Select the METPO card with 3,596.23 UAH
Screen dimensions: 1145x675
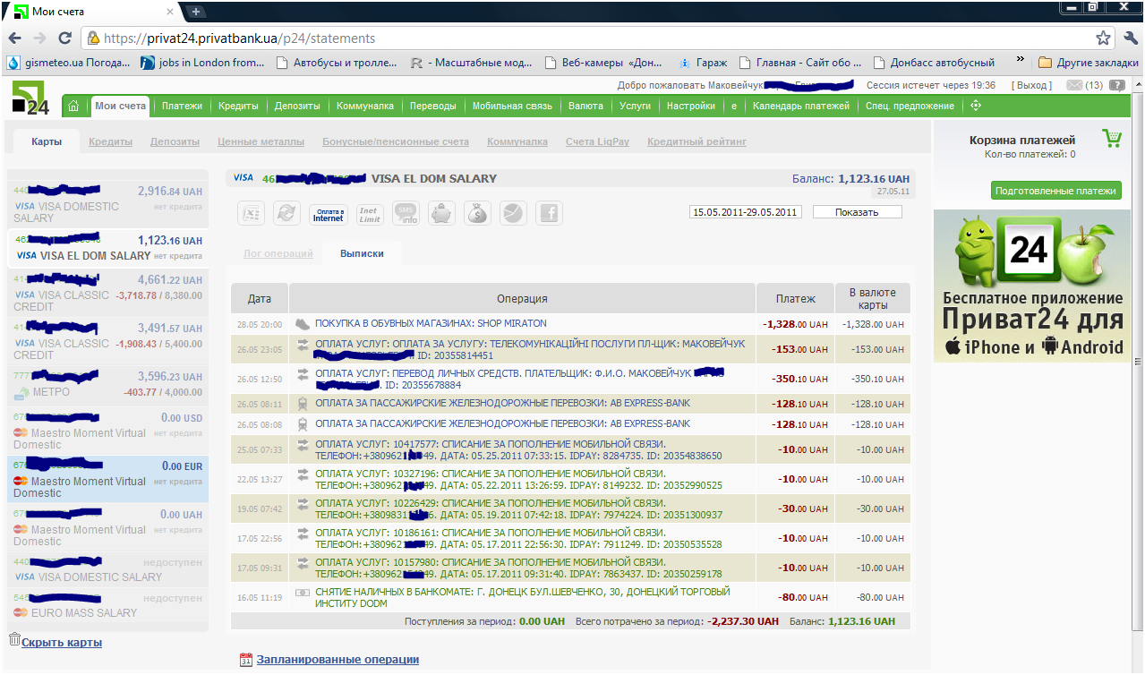click(x=107, y=383)
